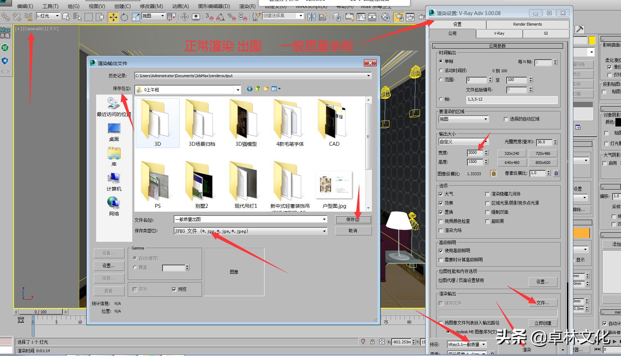Lock the image aspect ratio padlock
Viewport: 621px width, 356px height.
494,173
